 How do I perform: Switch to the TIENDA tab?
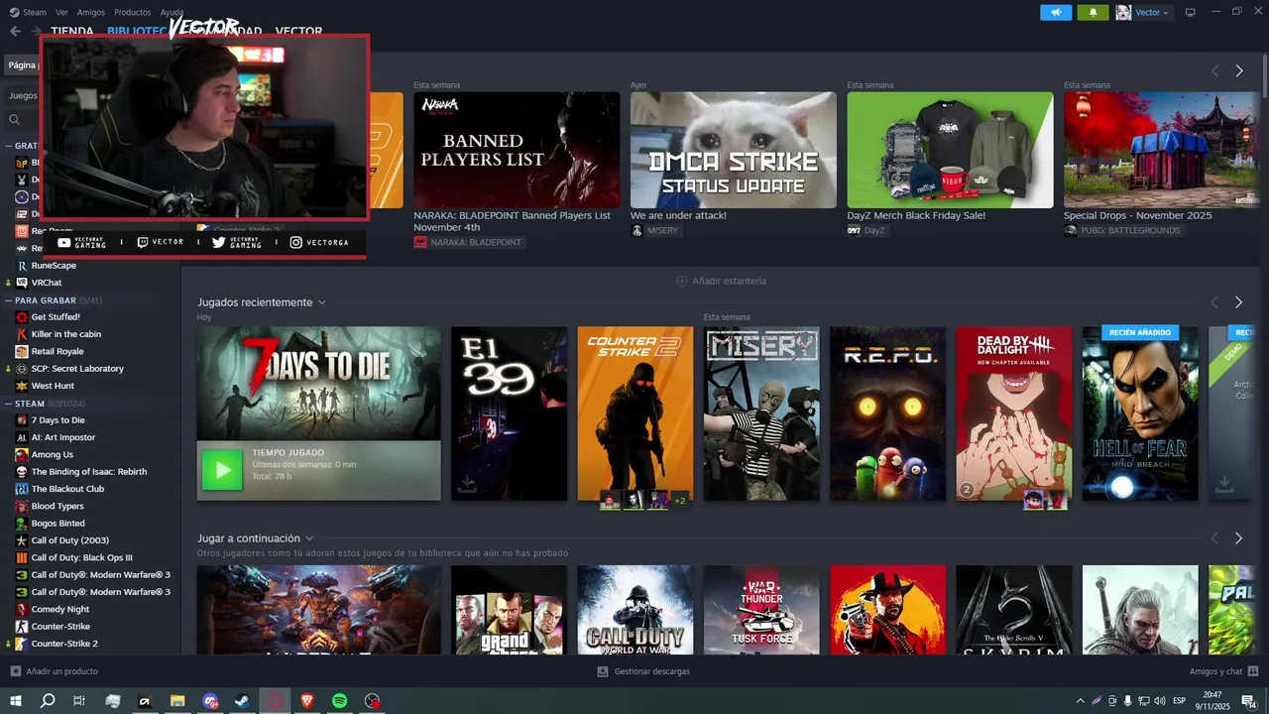[x=72, y=31]
